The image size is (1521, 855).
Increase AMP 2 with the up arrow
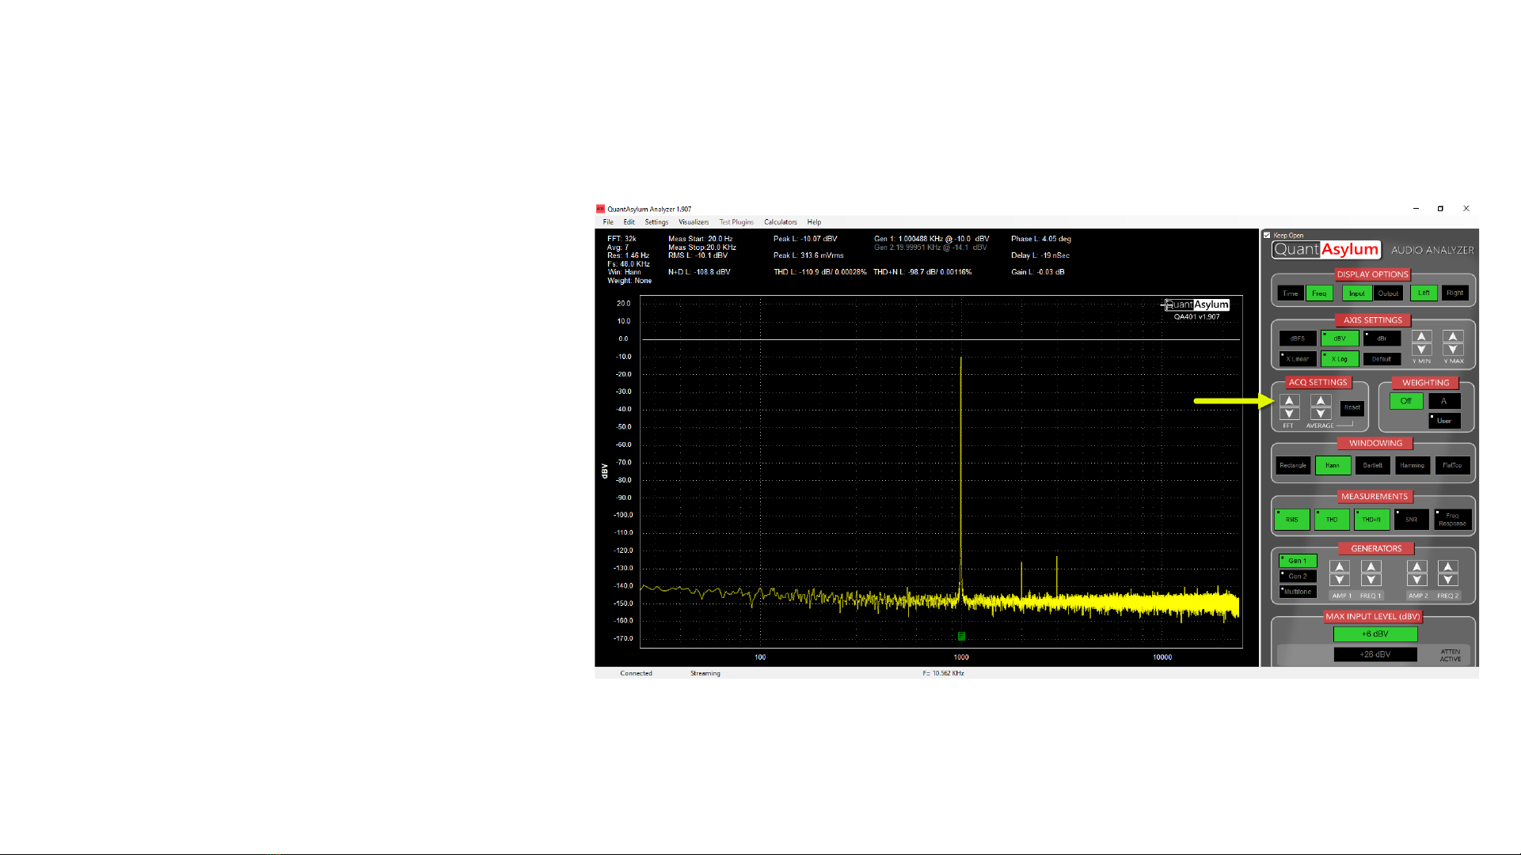pyautogui.click(x=1417, y=566)
